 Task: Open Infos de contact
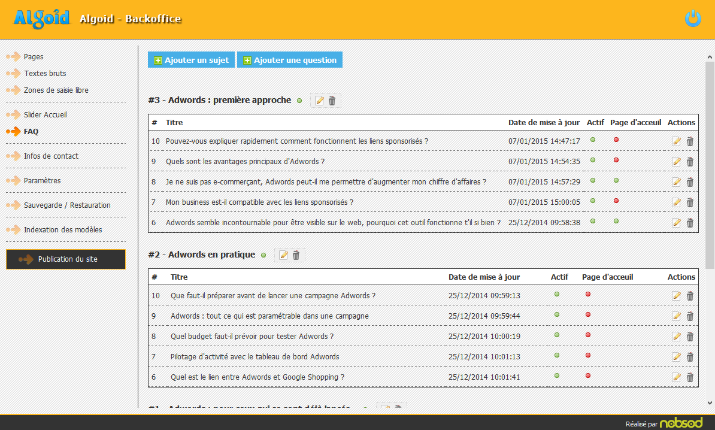(51, 156)
